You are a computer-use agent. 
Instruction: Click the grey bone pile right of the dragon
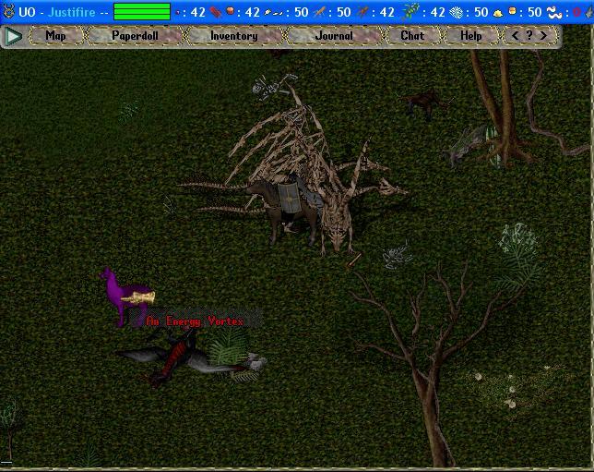397,255
